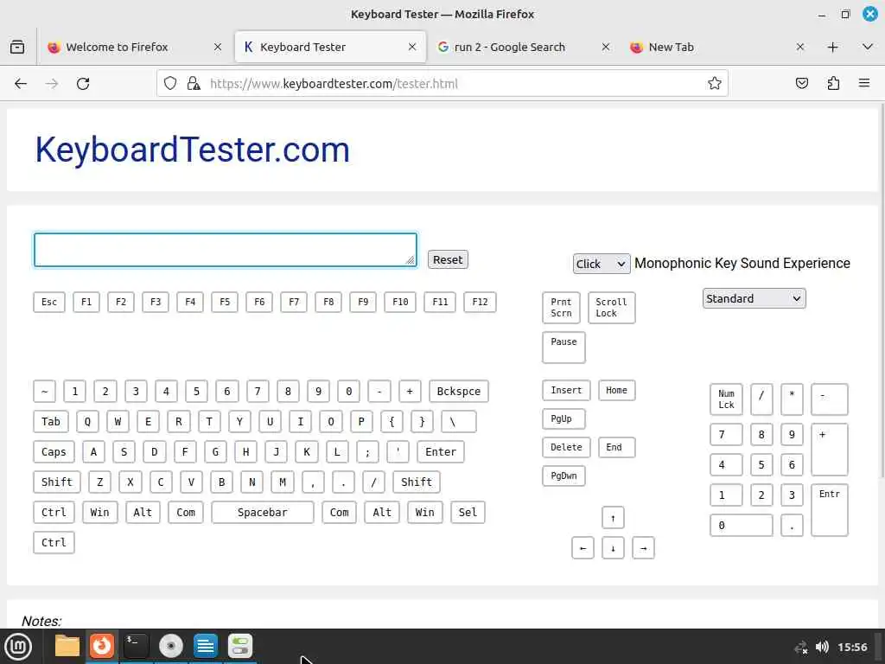Click the left arrow key
Screen dimensions: 885x664
[x=583, y=547]
